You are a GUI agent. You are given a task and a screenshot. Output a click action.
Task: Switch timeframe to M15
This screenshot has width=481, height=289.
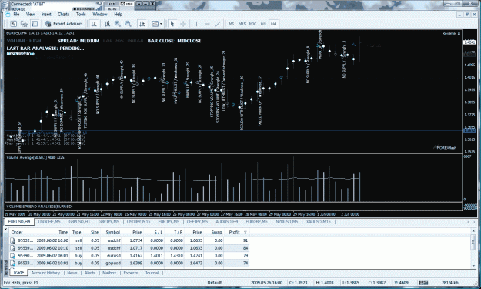point(242,24)
